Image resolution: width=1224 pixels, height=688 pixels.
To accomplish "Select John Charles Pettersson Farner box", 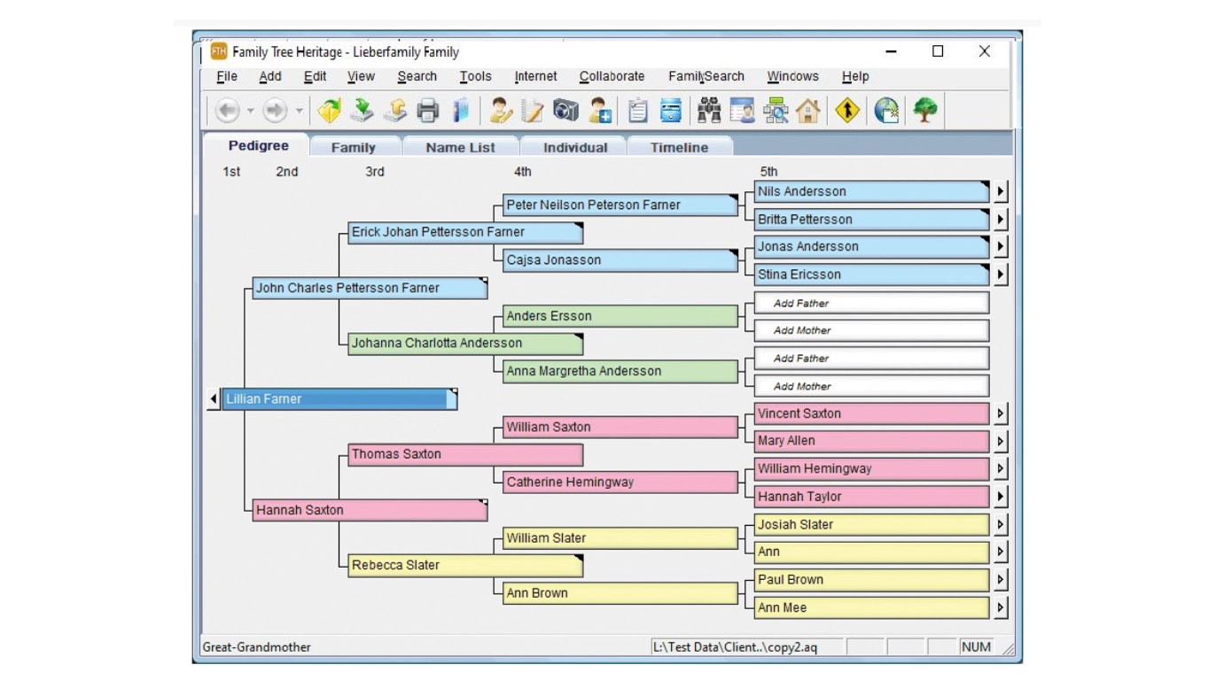I will (x=370, y=288).
